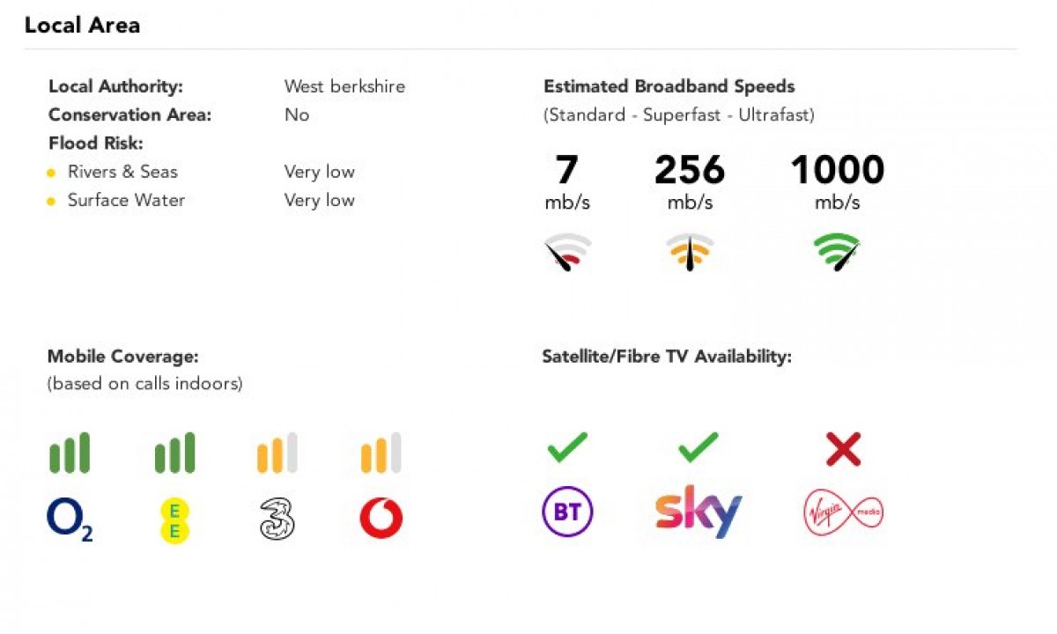1057x634 pixels.
Task: Click the Virgin Media logo
Action: tap(843, 513)
